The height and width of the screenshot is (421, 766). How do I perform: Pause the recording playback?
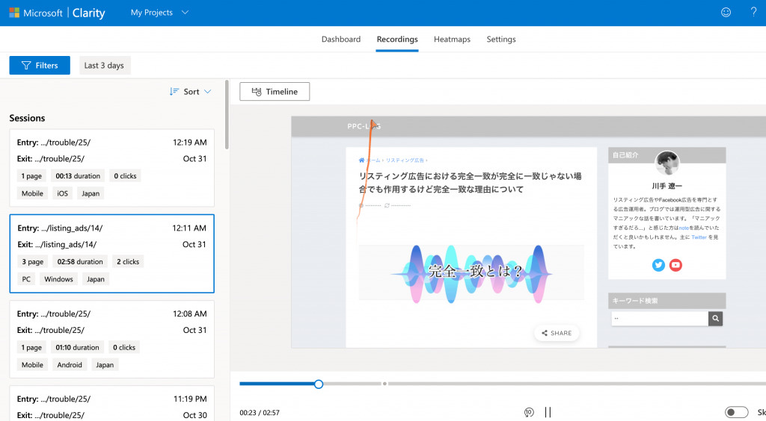(x=548, y=412)
